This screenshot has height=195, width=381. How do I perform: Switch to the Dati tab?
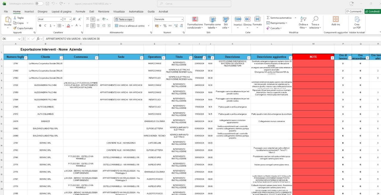point(92,11)
